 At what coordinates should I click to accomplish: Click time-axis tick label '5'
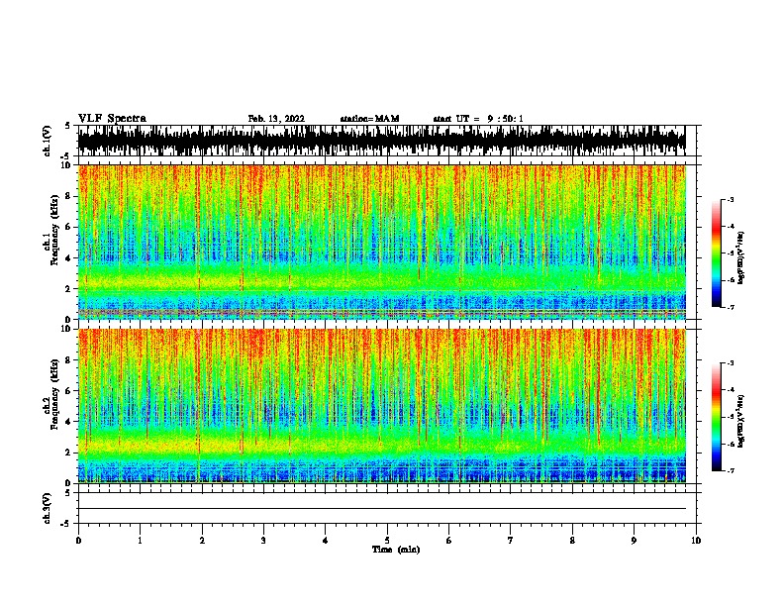point(387,541)
